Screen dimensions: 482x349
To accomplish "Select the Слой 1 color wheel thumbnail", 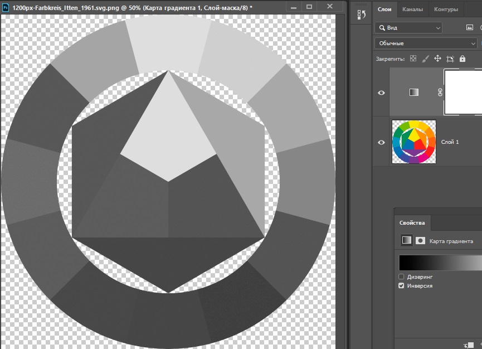I will coord(414,142).
